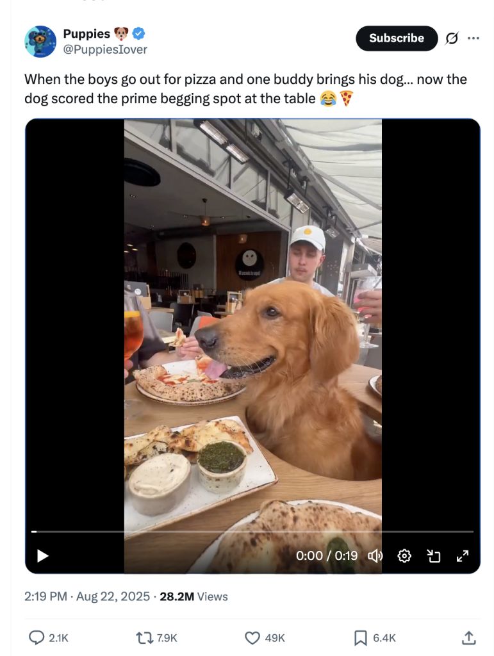Expand video to fullscreen
Viewport: 494px width, 656px height.
click(462, 555)
